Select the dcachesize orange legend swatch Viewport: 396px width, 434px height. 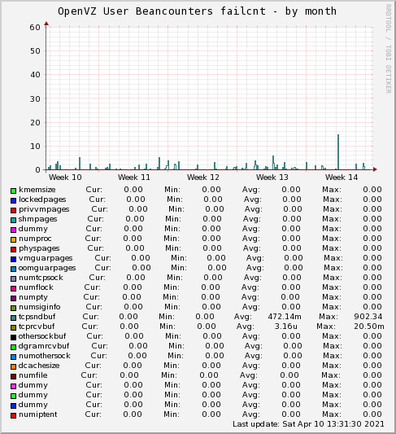pyautogui.click(x=13, y=366)
